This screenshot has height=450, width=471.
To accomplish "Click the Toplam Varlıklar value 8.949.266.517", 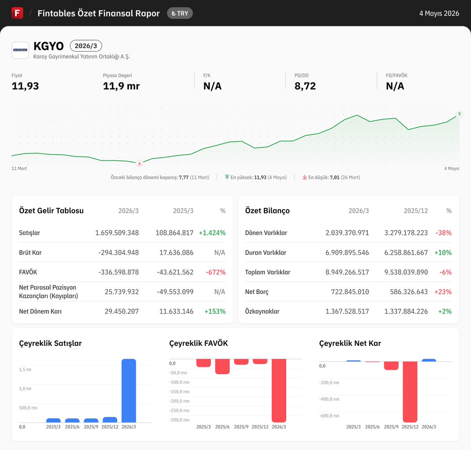I will coord(347,272).
